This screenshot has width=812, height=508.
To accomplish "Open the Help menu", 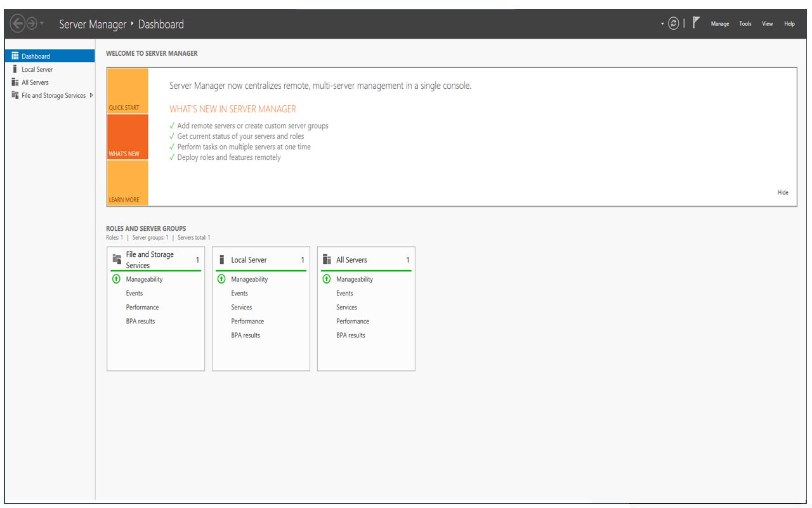I will [x=789, y=24].
